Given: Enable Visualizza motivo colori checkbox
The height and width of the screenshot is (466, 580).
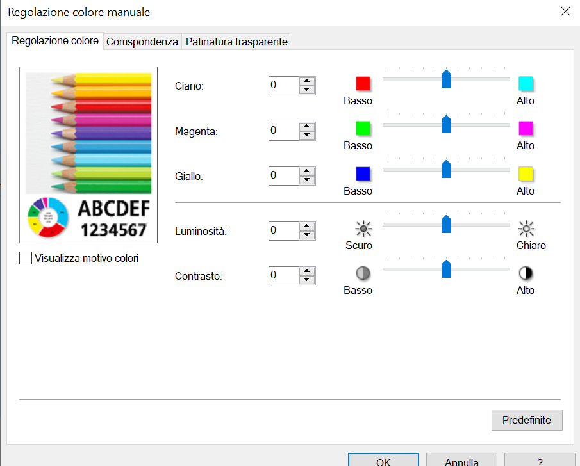Looking at the screenshot, I should click(x=26, y=258).
